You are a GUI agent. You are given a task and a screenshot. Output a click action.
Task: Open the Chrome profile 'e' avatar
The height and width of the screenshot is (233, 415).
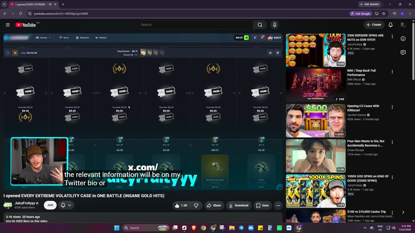pyautogui.click(x=402, y=14)
